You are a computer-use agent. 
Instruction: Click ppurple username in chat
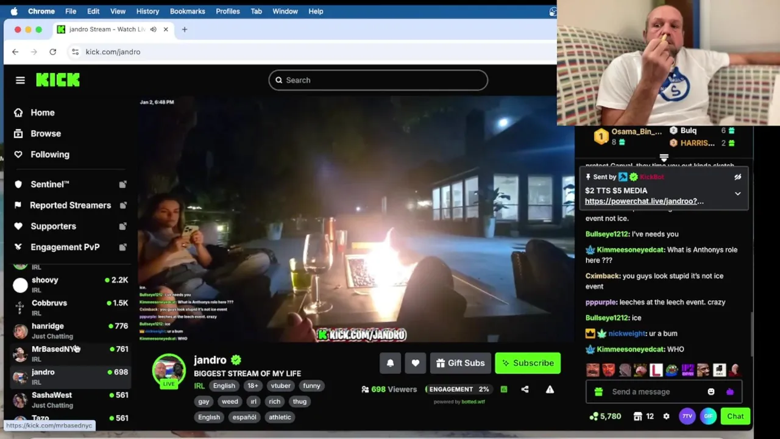[601, 302]
